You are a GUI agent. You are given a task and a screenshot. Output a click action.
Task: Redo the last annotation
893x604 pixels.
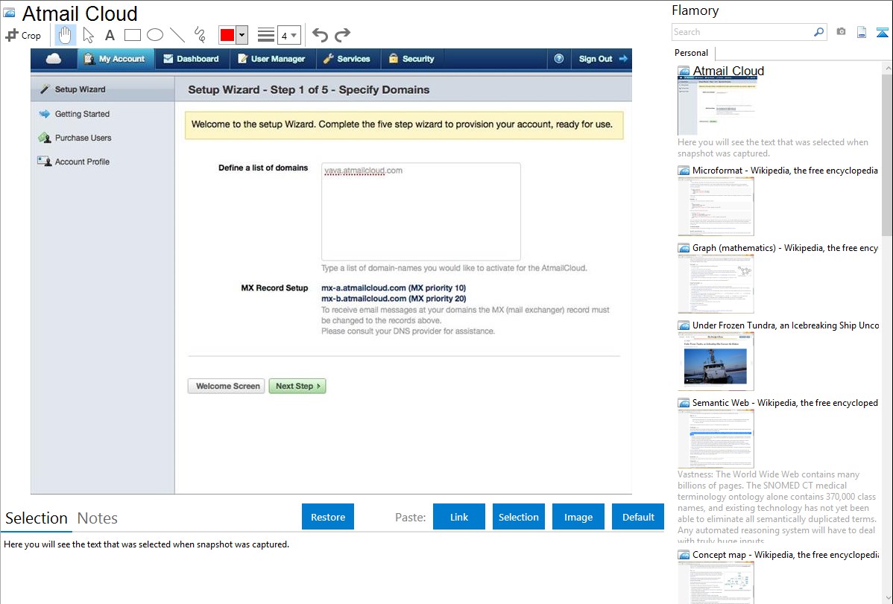pyautogui.click(x=342, y=35)
